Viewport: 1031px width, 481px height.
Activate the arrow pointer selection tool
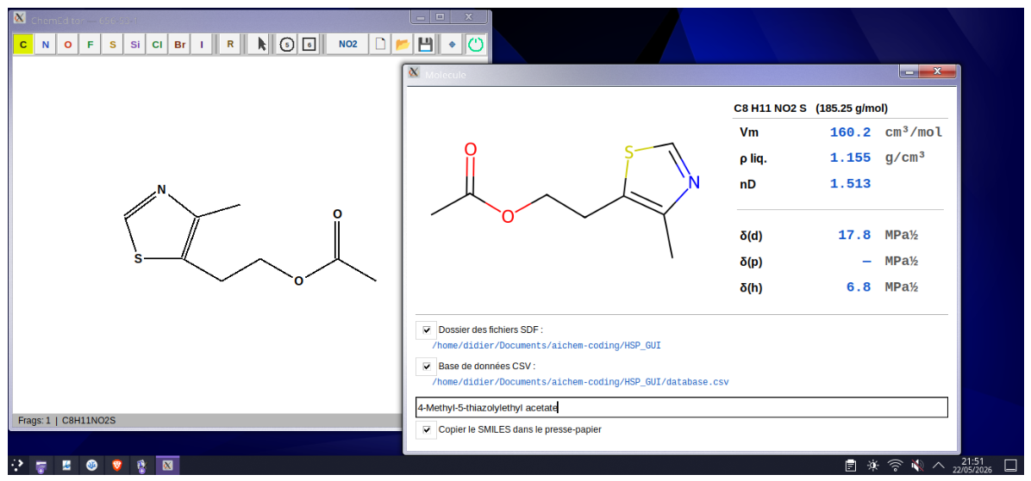point(261,45)
